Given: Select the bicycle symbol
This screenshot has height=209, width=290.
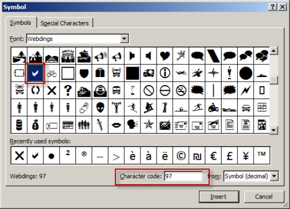Looking at the screenshot, I should click(52, 73).
